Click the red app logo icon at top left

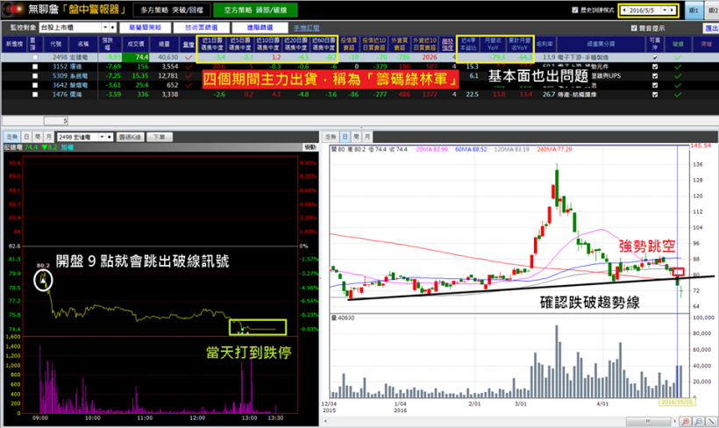coord(12,10)
